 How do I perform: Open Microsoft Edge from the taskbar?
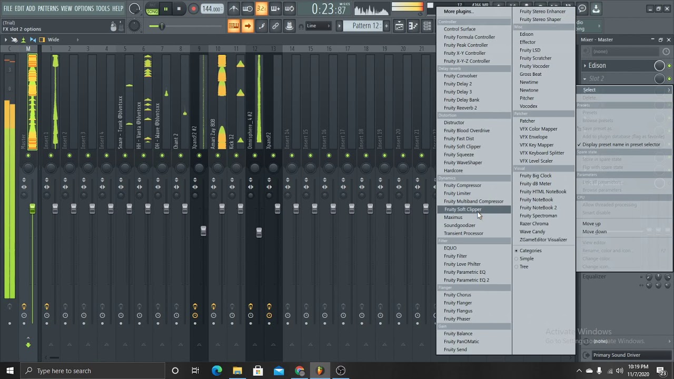(216, 371)
